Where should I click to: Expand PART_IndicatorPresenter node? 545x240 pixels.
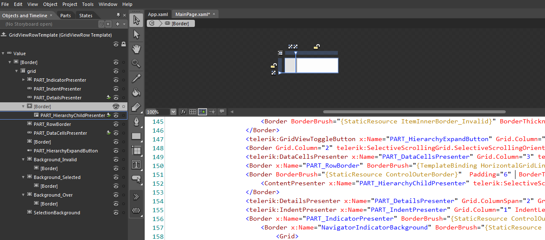coord(23,80)
